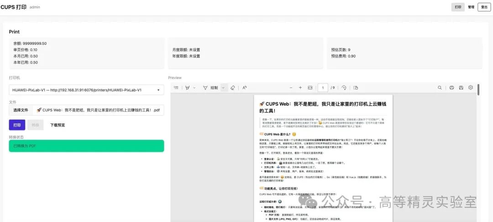The height and width of the screenshot is (222, 493).
Task: Switch to the 打印 tab in header
Action: point(458,7)
